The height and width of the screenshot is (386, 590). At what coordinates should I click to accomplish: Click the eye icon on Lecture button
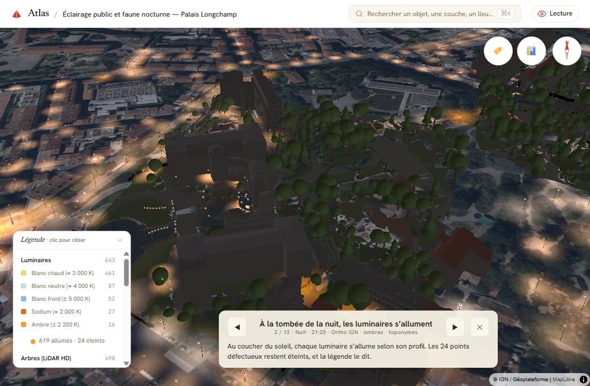(542, 13)
